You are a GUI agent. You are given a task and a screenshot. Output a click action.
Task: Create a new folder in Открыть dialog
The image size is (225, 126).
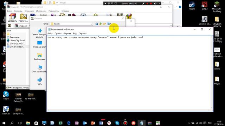[x=104, y=24]
